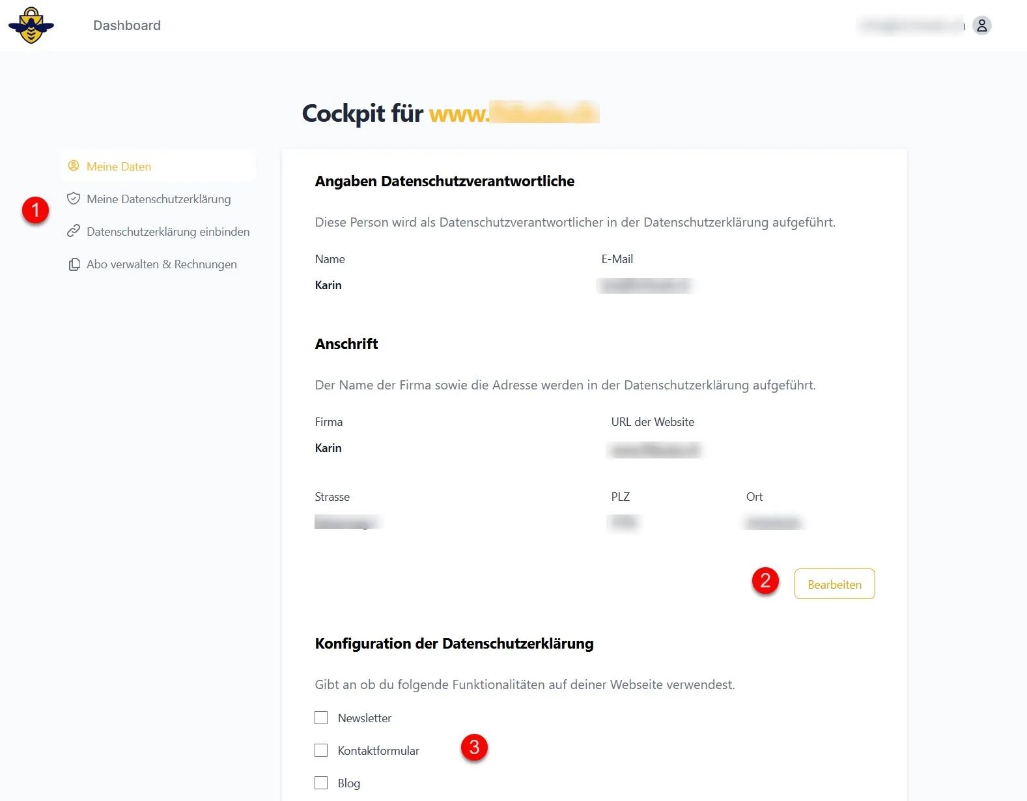Click Karin under Name
This screenshot has height=801, width=1027.
(328, 285)
